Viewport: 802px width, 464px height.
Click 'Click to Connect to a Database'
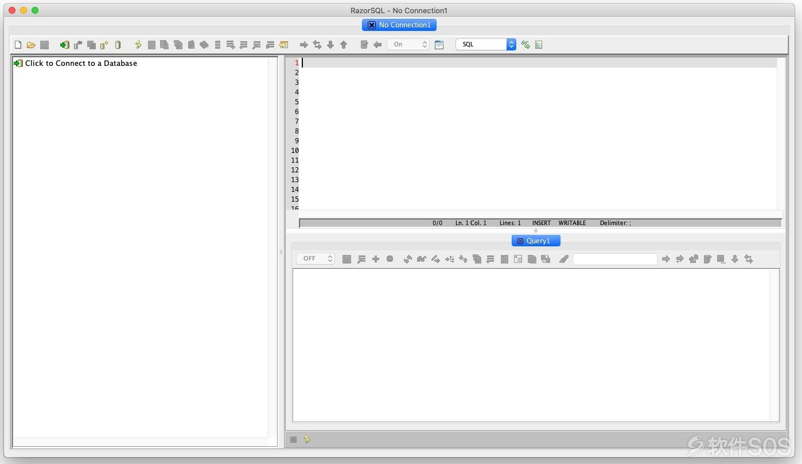(81, 63)
